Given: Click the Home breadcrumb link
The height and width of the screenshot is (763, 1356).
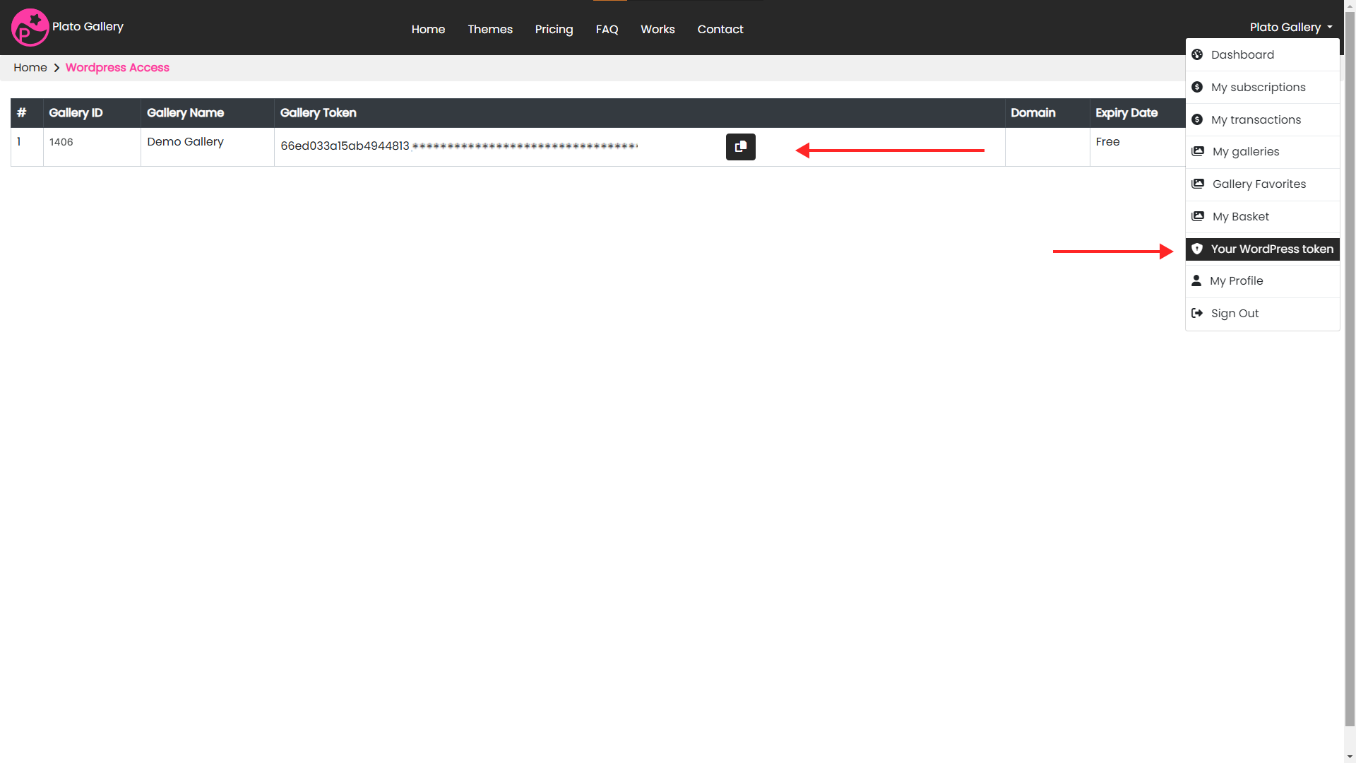Looking at the screenshot, I should (30, 67).
